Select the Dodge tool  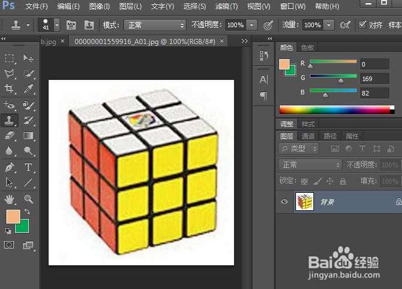(x=28, y=151)
